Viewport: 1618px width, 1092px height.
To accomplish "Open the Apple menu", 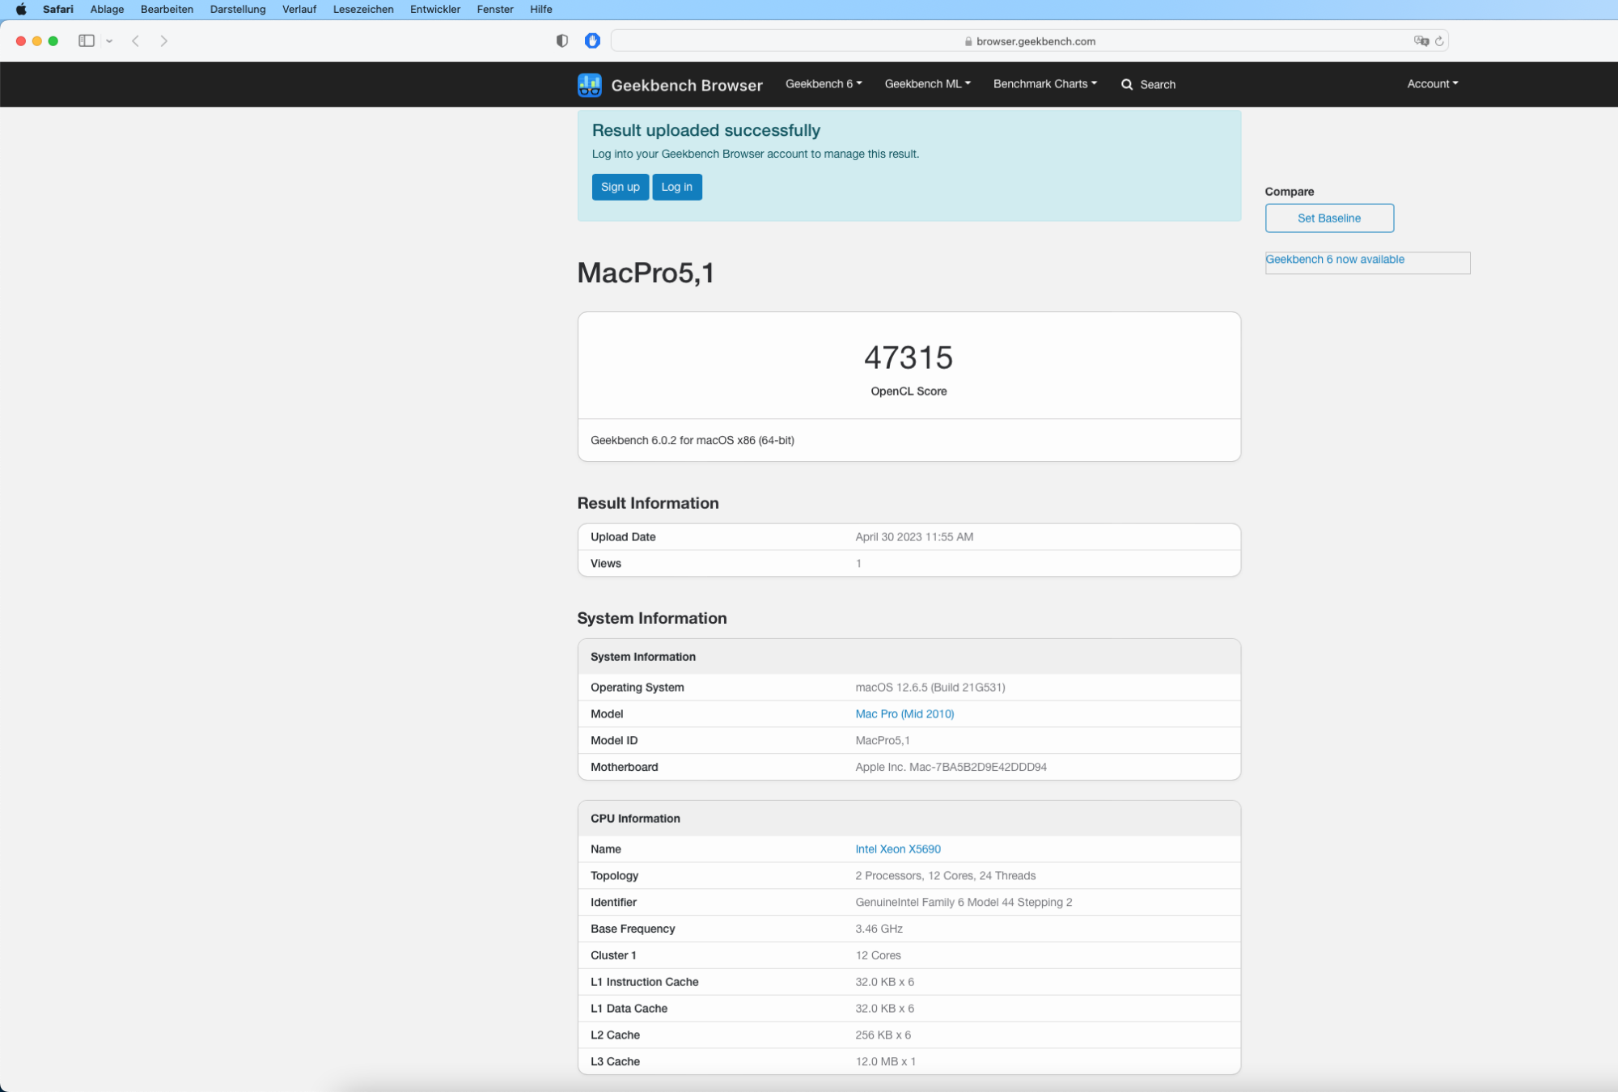I will (21, 10).
